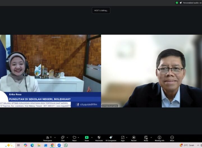Click the green encryption shield icon
Image resolution: width=202 pixels, height=148 pixels.
coord(177,3)
